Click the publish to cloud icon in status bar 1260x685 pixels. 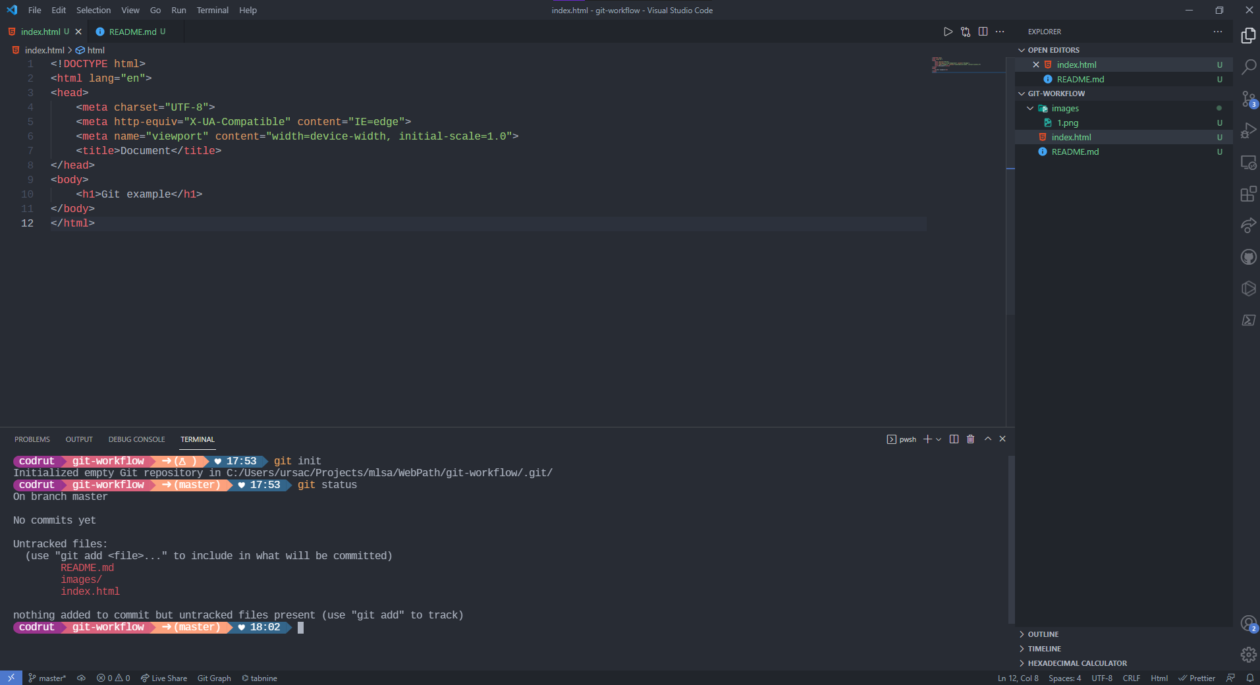pos(81,678)
